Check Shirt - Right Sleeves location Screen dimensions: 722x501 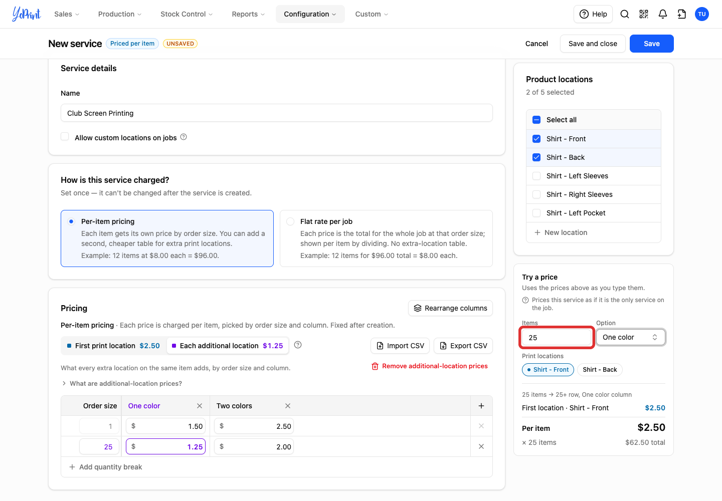pos(536,194)
